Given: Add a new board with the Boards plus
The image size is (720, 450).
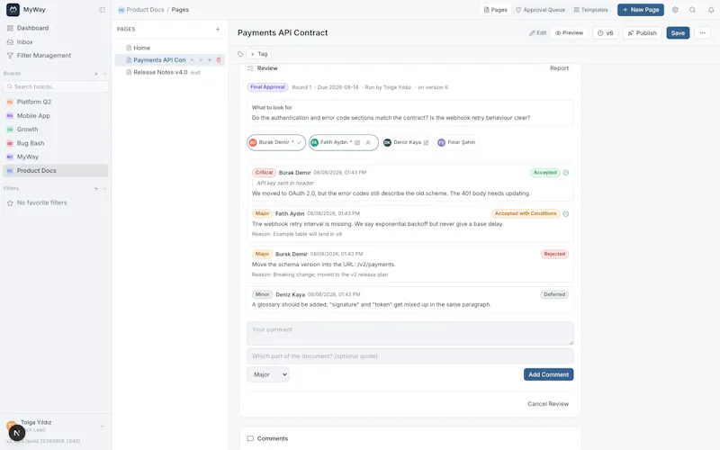Looking at the screenshot, I should [x=96, y=74].
